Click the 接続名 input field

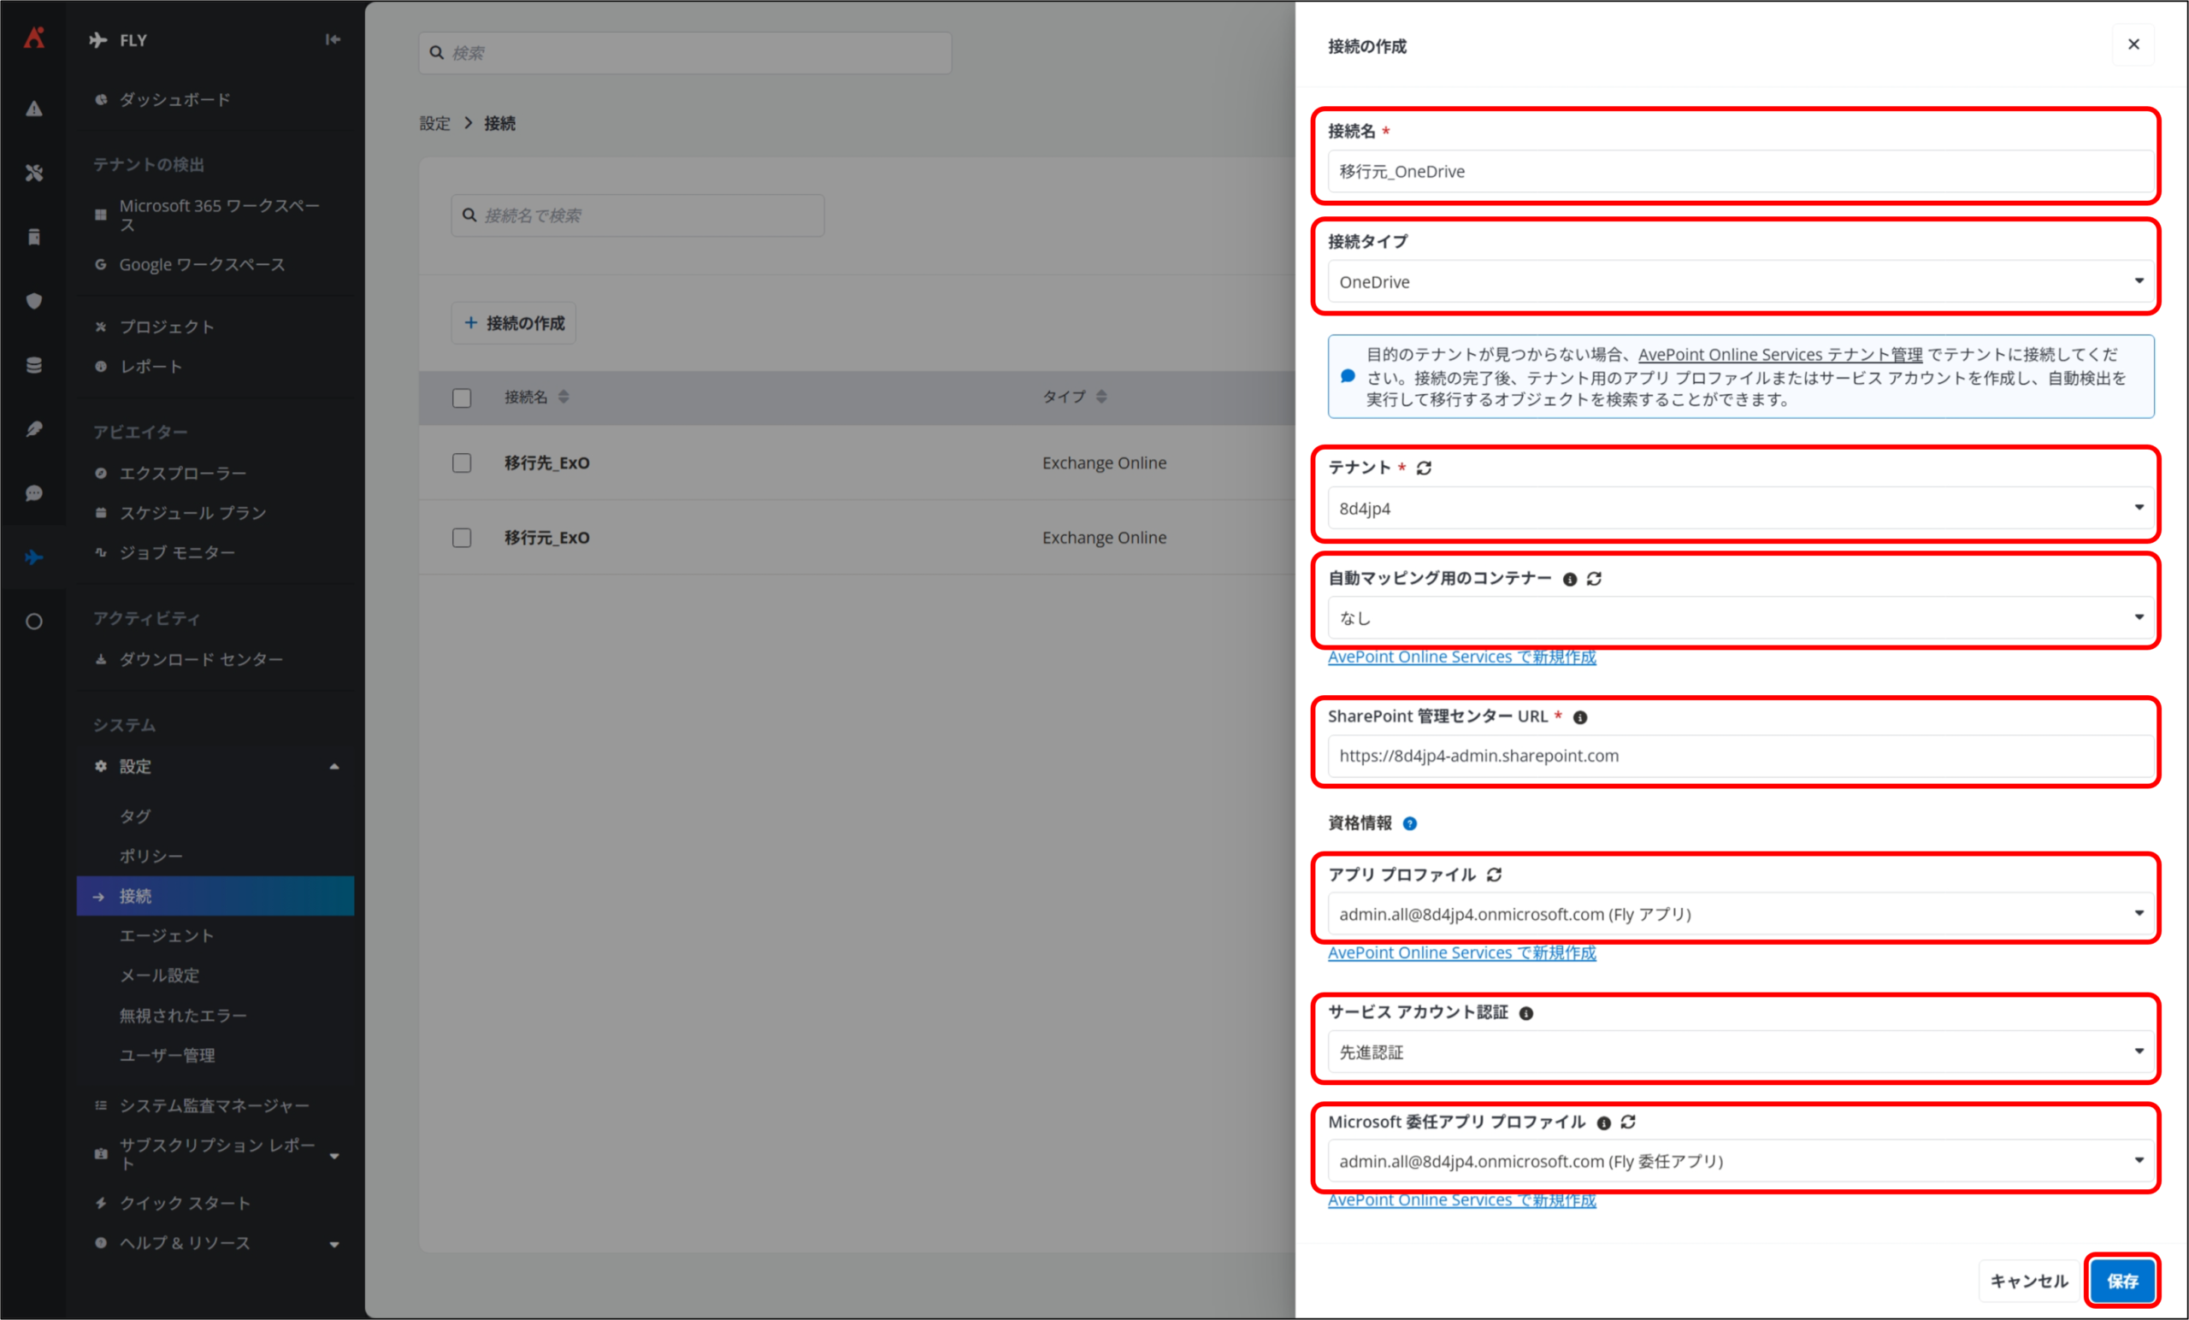[x=1738, y=172]
